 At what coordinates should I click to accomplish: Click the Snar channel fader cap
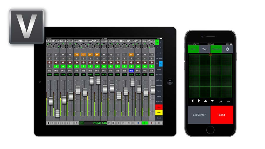[57, 113]
